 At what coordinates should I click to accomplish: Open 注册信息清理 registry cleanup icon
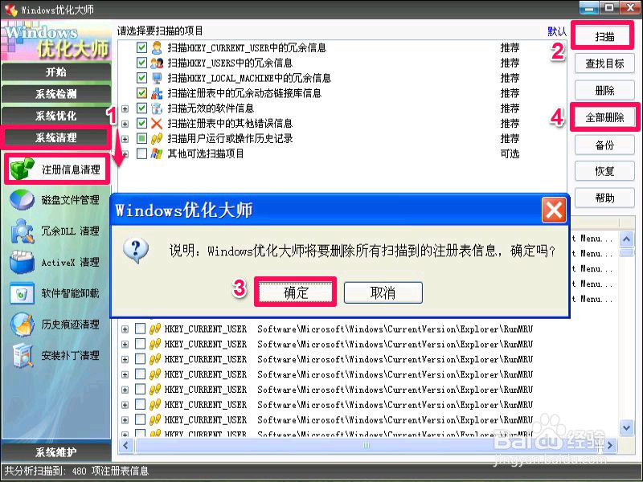point(22,169)
